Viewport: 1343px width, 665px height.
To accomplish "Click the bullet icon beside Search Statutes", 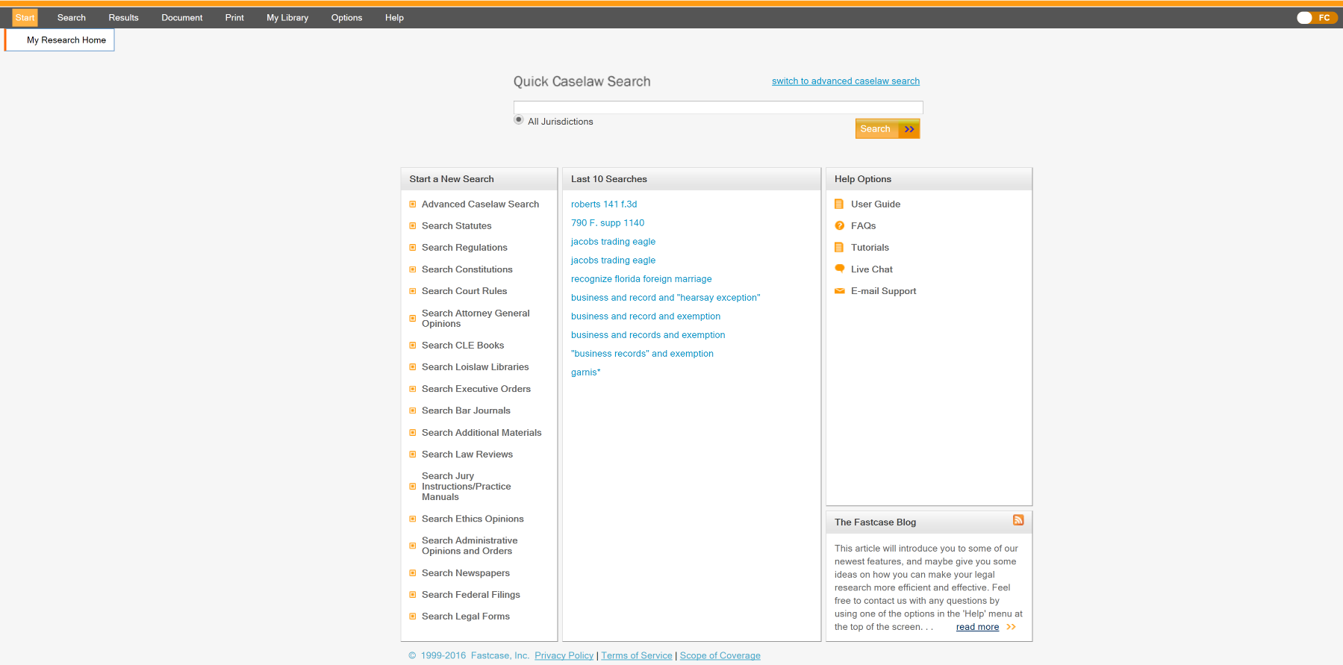I will coord(413,226).
